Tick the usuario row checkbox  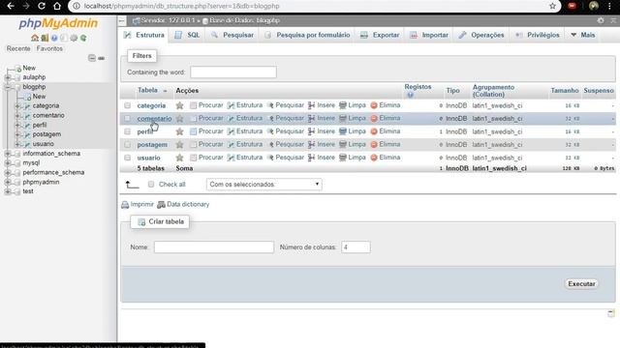(x=127, y=158)
